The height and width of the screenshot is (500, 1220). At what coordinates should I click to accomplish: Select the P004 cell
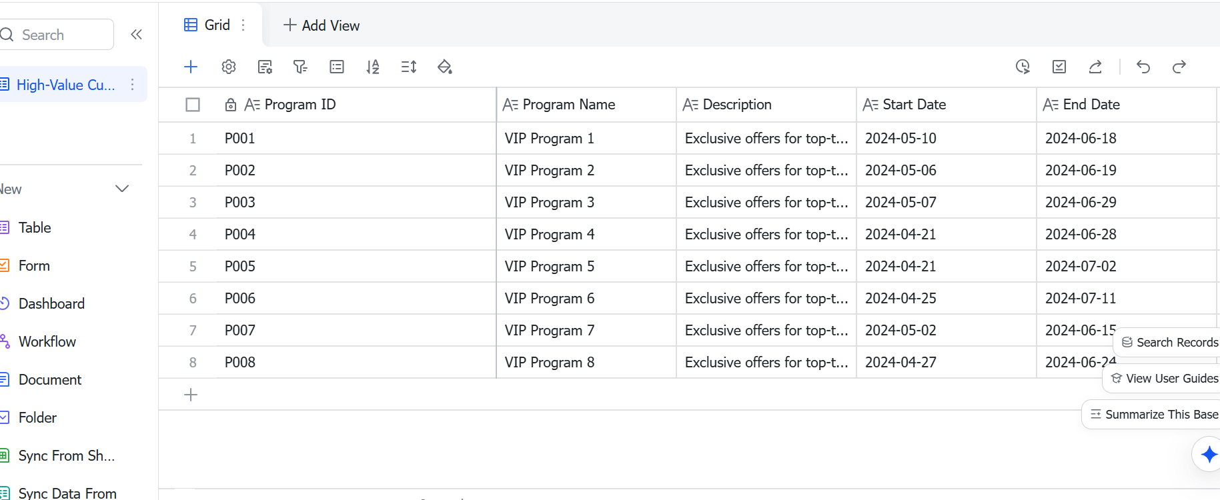pyautogui.click(x=357, y=234)
